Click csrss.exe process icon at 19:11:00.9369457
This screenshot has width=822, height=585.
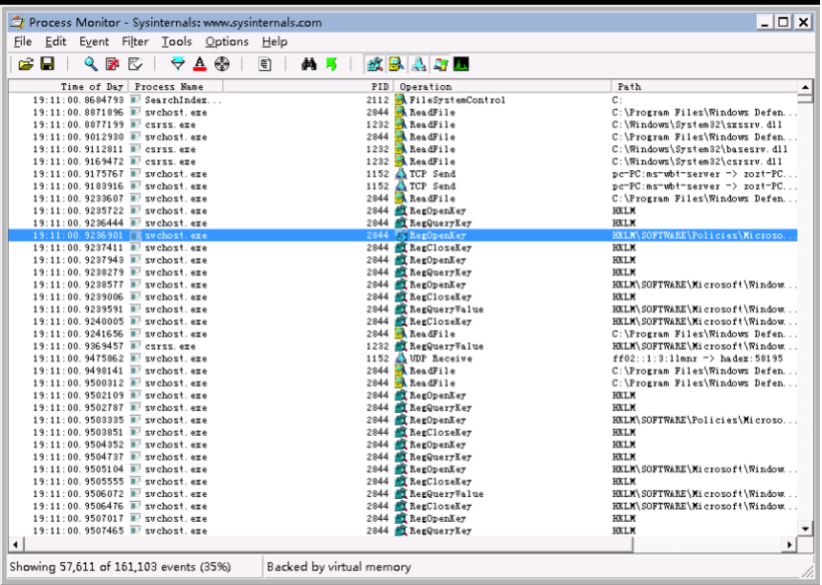(x=135, y=347)
